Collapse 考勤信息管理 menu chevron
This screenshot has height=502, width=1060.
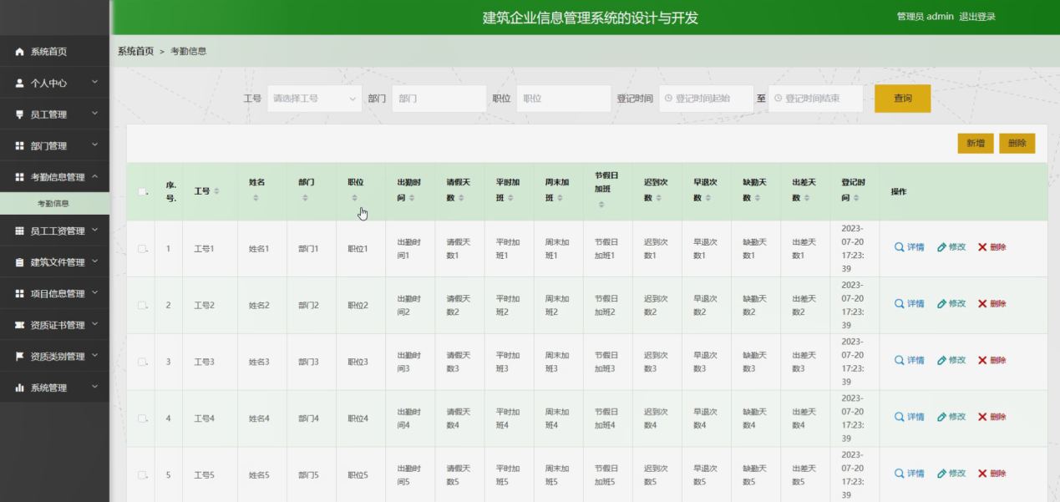(x=95, y=176)
